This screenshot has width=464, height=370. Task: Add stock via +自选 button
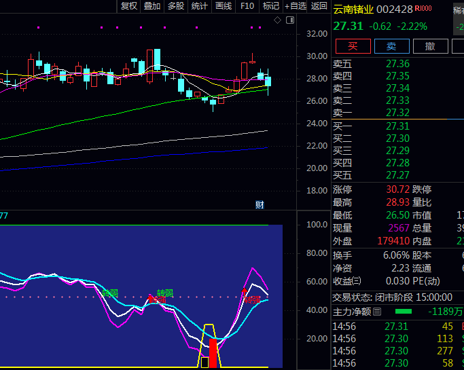[x=296, y=6]
